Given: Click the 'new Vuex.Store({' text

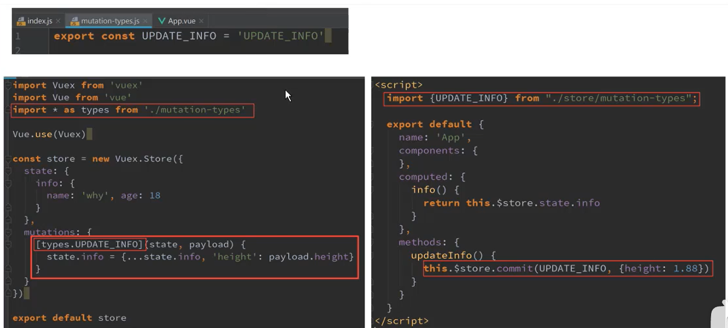Looking at the screenshot, I should pyautogui.click(x=138, y=159).
